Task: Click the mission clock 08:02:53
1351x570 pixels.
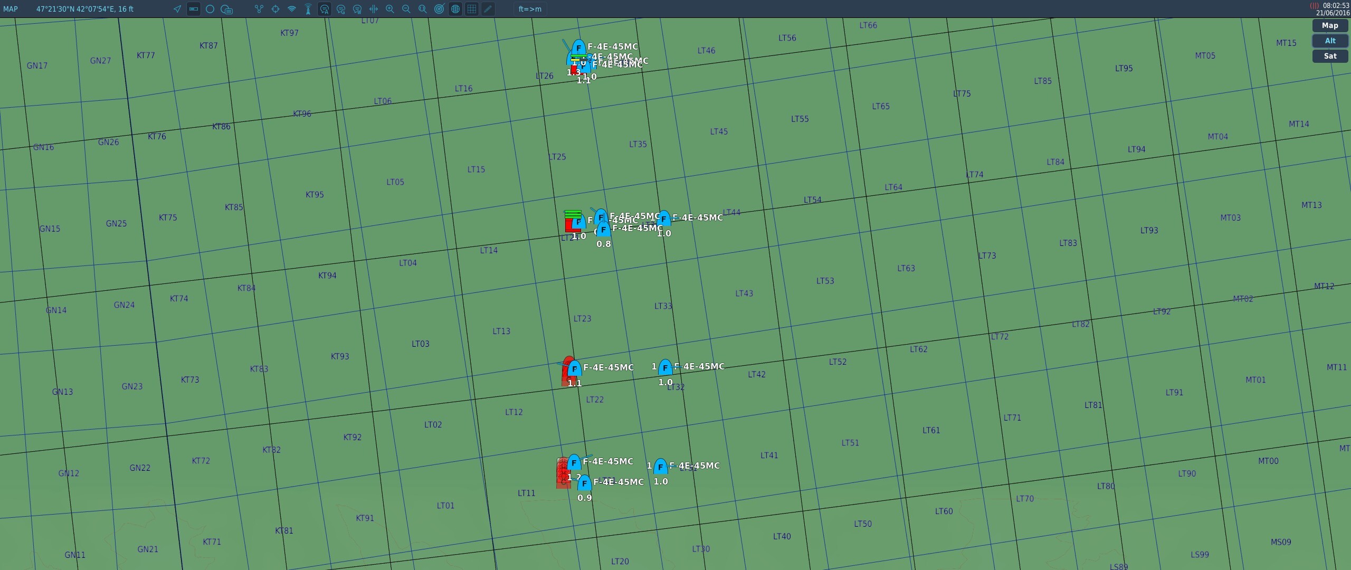Action: click(1336, 5)
